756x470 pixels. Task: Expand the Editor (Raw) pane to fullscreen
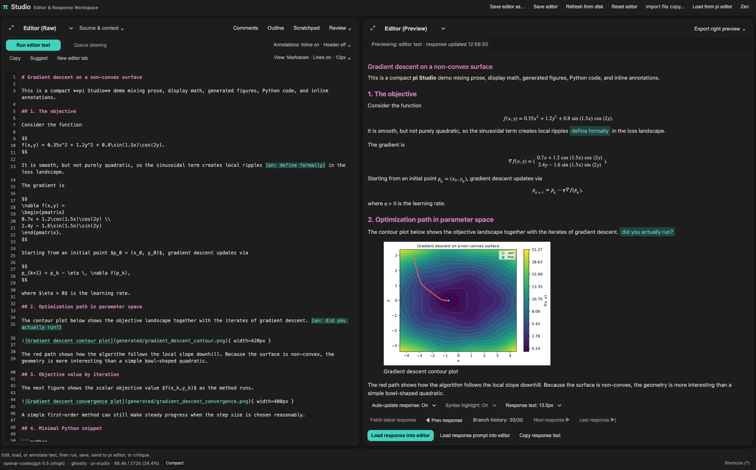pyautogui.click(x=11, y=28)
